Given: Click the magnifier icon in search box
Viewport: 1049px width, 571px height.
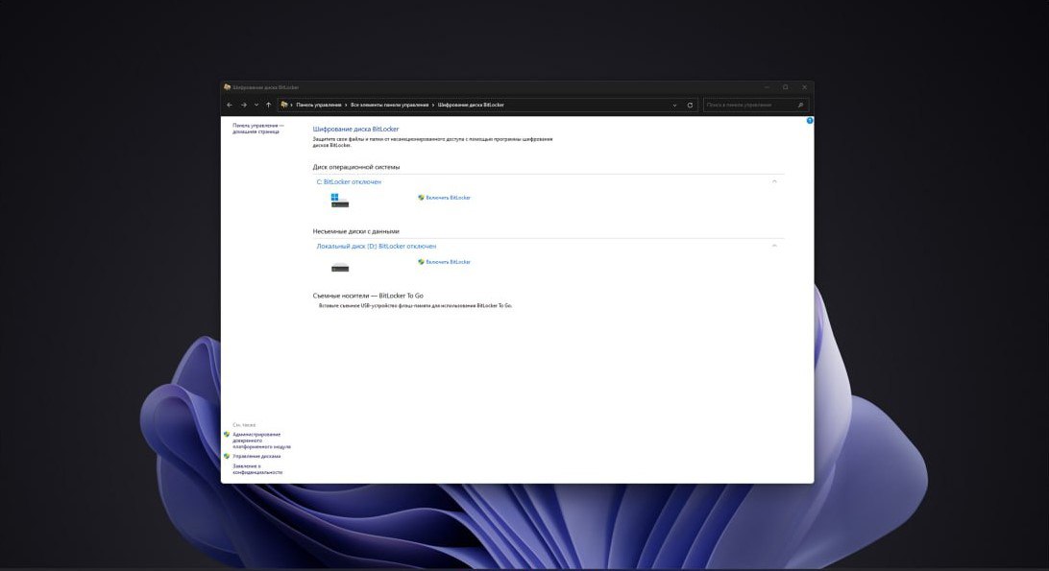Looking at the screenshot, I should tap(800, 105).
